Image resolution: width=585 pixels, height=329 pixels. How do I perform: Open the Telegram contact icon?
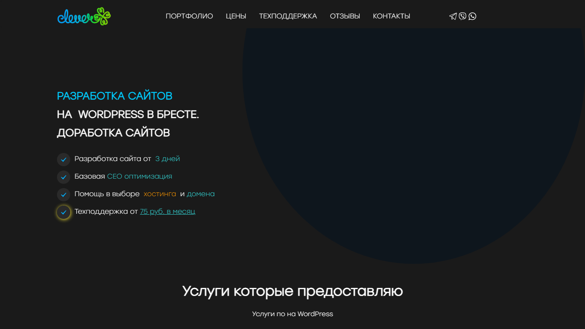click(x=453, y=16)
